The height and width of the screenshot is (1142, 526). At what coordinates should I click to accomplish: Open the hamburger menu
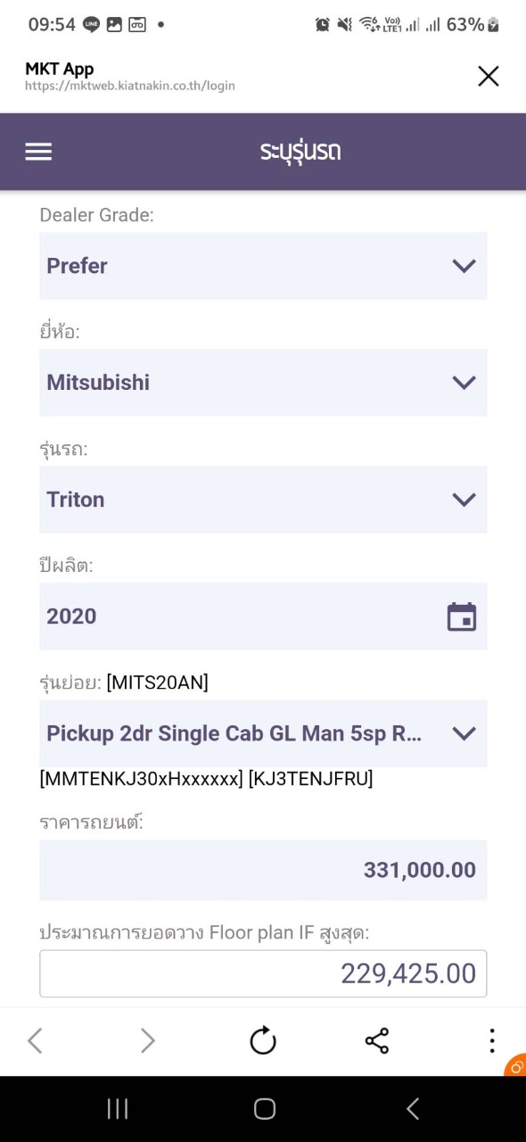coord(38,152)
